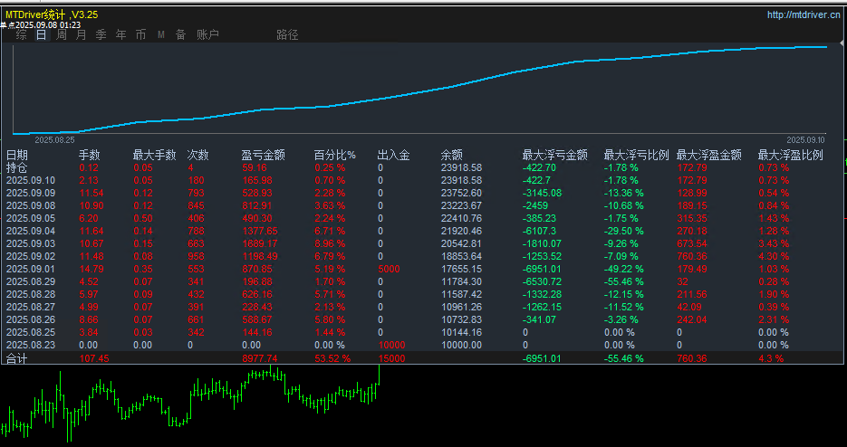Click the 手数 column header
This screenshot has width=847, height=447.
click(90, 156)
